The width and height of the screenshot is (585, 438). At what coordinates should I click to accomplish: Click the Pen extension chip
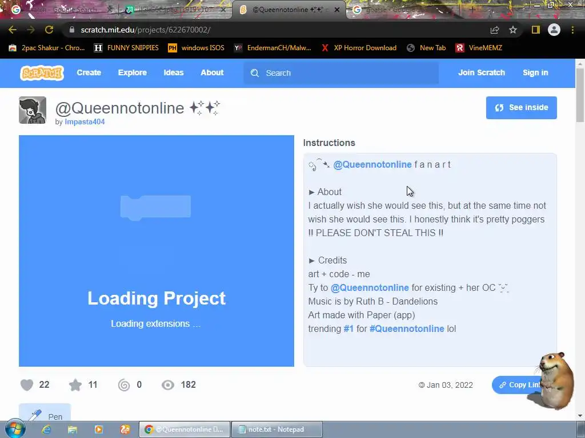[45, 413]
